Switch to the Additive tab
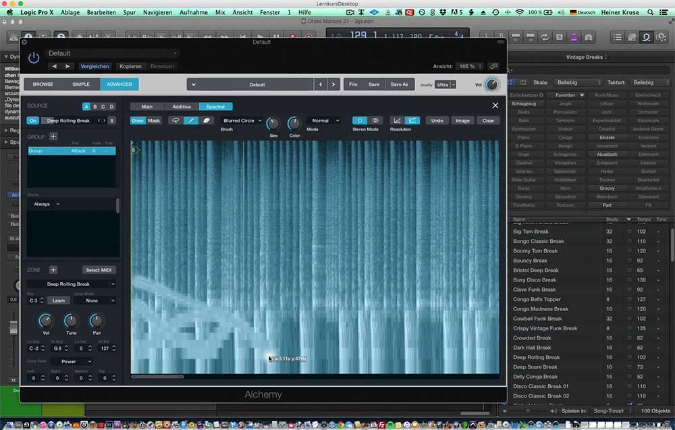 click(x=182, y=107)
